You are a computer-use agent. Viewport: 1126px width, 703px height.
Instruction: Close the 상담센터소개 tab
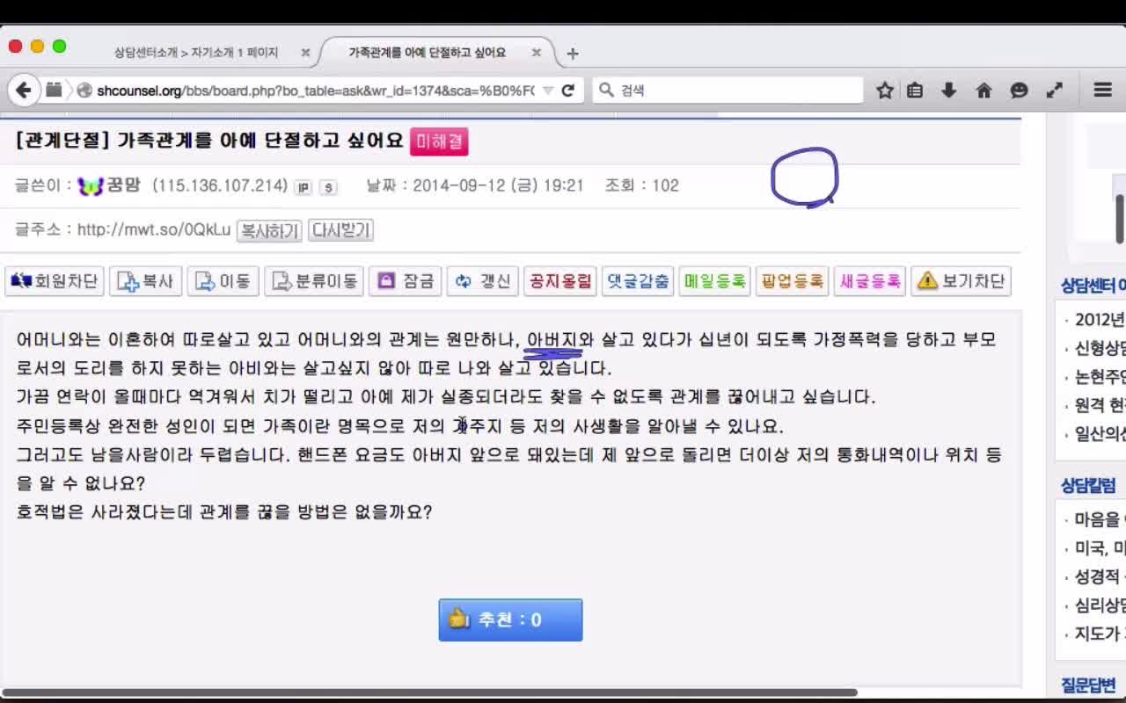pyautogui.click(x=305, y=53)
